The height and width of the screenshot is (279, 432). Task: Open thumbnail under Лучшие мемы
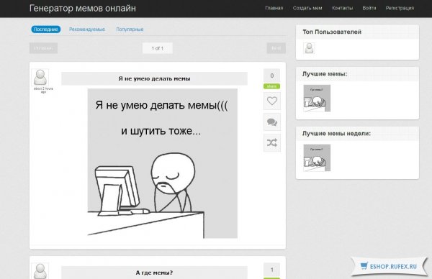point(317,99)
